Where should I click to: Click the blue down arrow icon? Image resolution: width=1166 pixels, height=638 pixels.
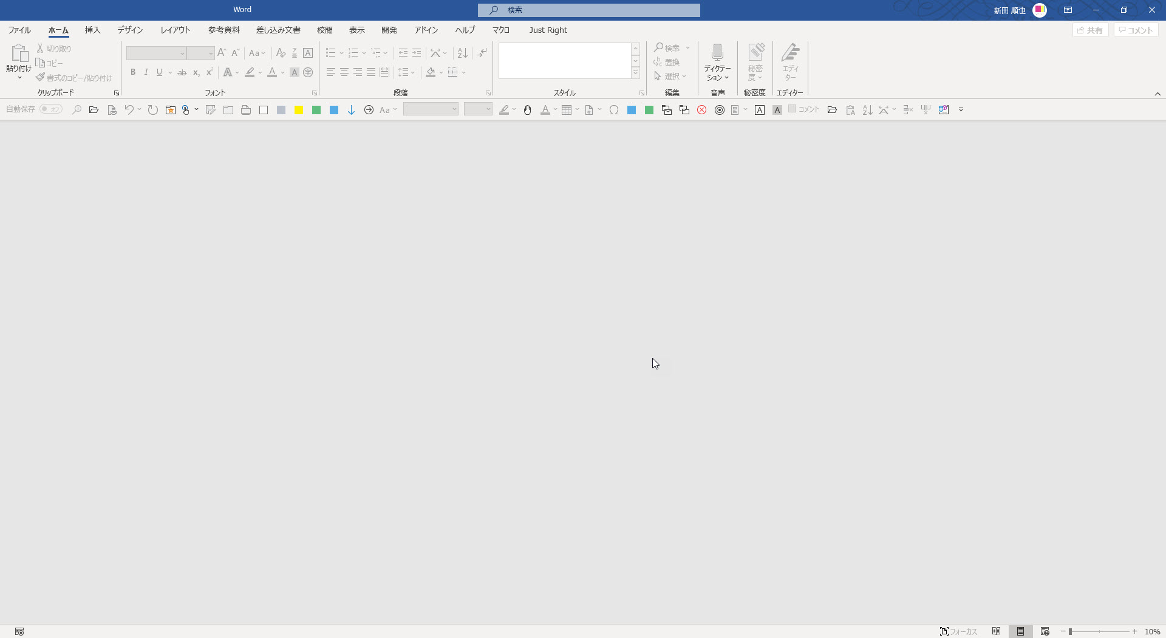tap(351, 110)
